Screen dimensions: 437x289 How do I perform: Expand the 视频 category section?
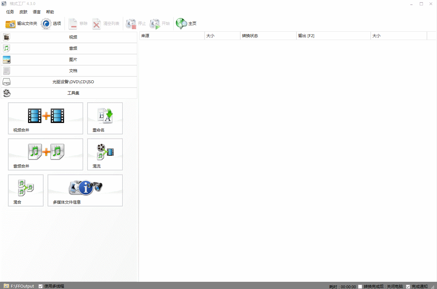pos(69,37)
